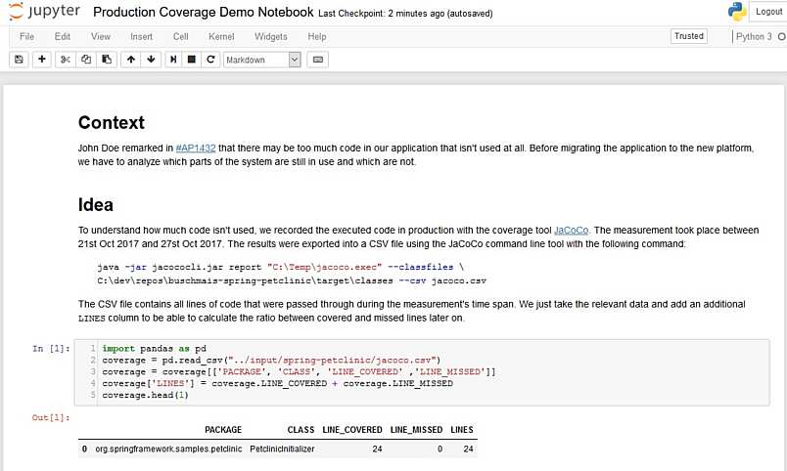Image resolution: width=787 pixels, height=471 pixels.
Task: Click the CLASS column header
Action: coord(301,429)
